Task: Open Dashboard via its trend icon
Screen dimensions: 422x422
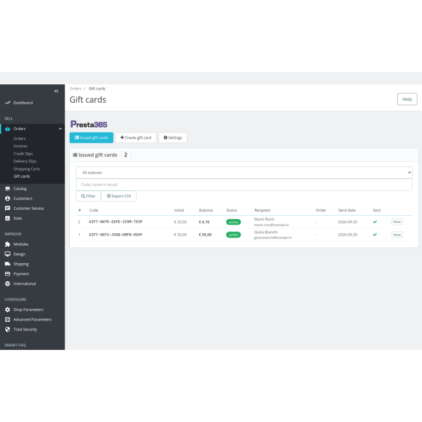Action: pos(8,103)
